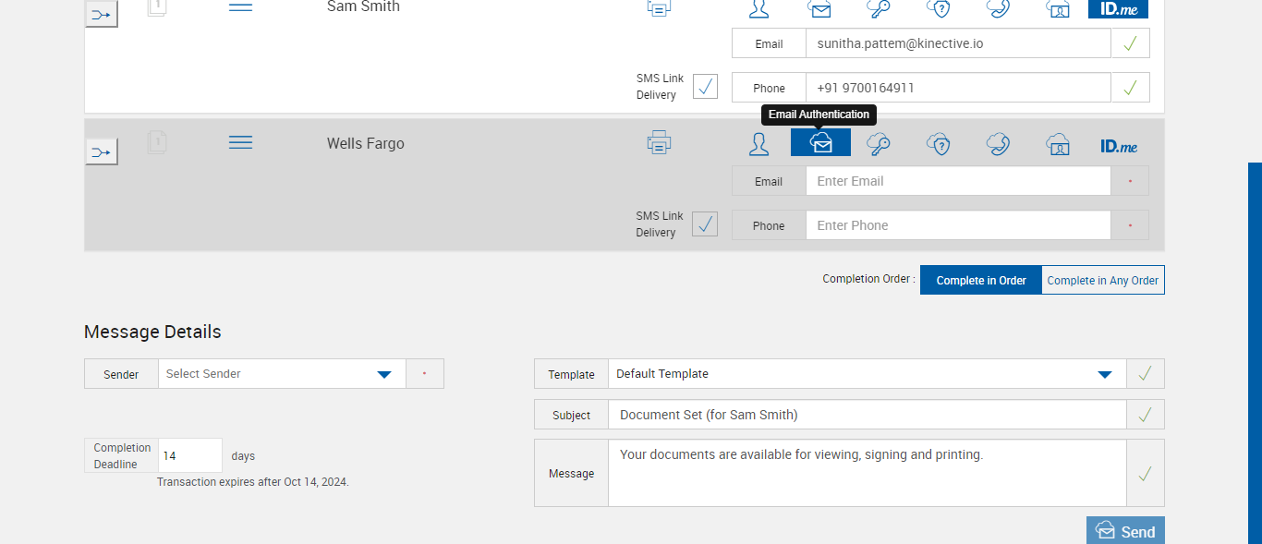Viewport: 1262px width, 544px height.
Task: Click the printer icon for Wells Fargo
Action: [659, 142]
